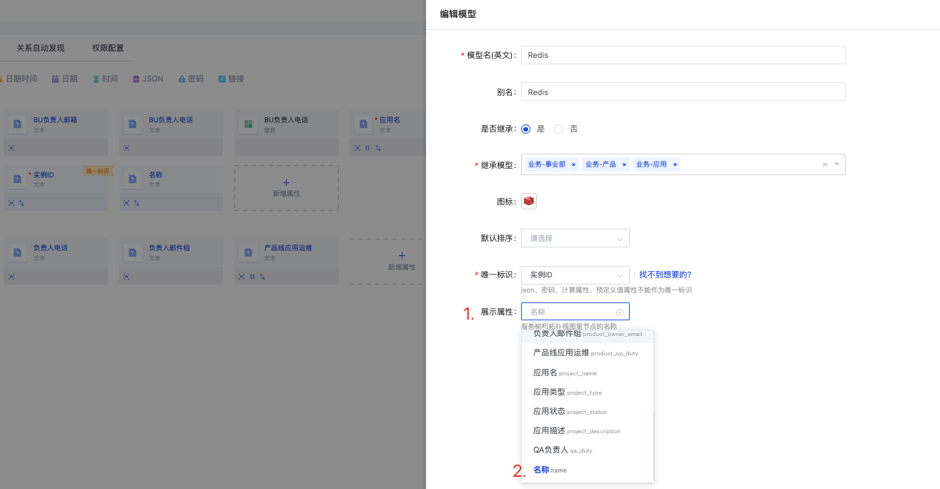
Task: Select 否 for 是否继承
Action: pos(559,129)
